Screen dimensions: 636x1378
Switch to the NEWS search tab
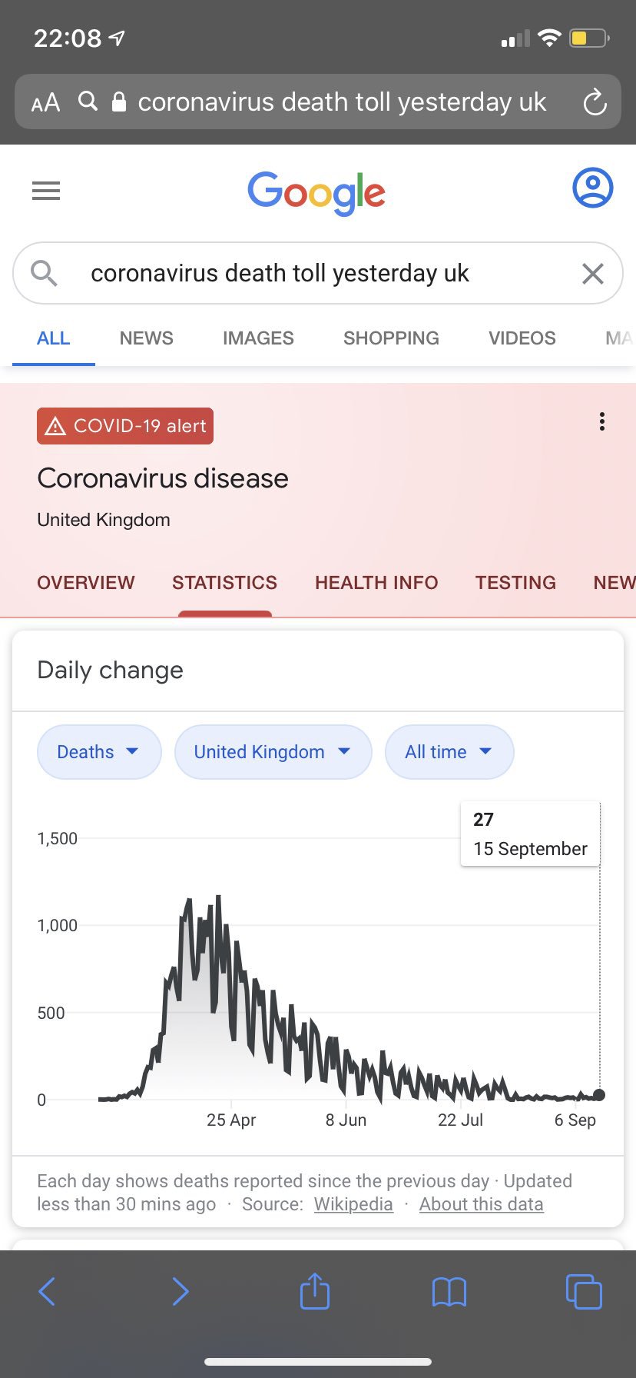[x=146, y=338]
